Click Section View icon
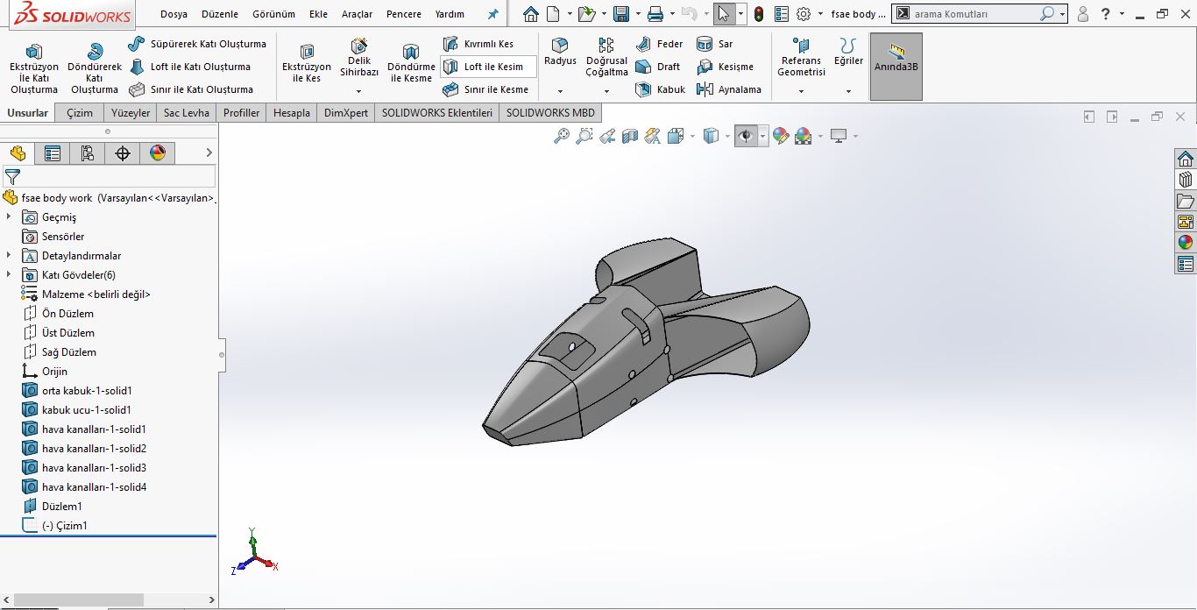This screenshot has width=1197, height=610. coord(630,136)
